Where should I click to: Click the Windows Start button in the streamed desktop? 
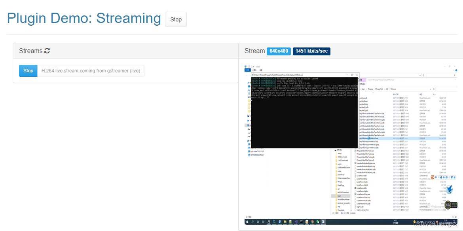(247, 222)
